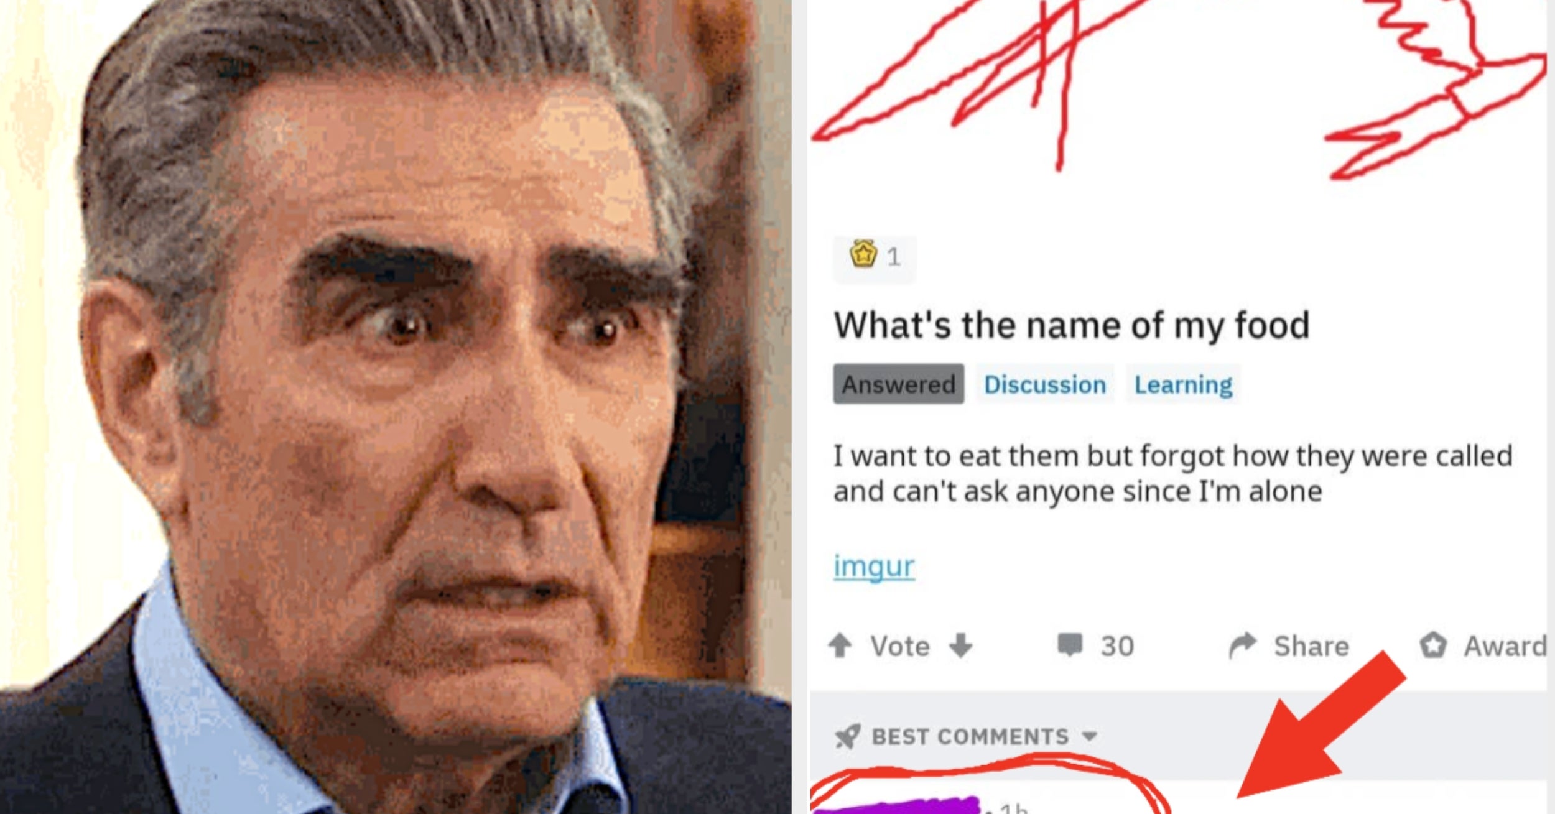Select the Answered flair tag
The width and height of the screenshot is (1555, 814).
pyautogui.click(x=899, y=384)
